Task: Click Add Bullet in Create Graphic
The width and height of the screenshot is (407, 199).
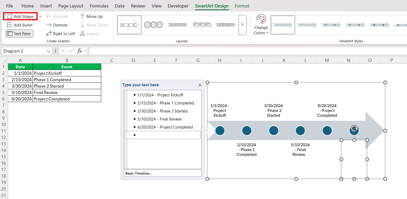Action: tap(20, 25)
